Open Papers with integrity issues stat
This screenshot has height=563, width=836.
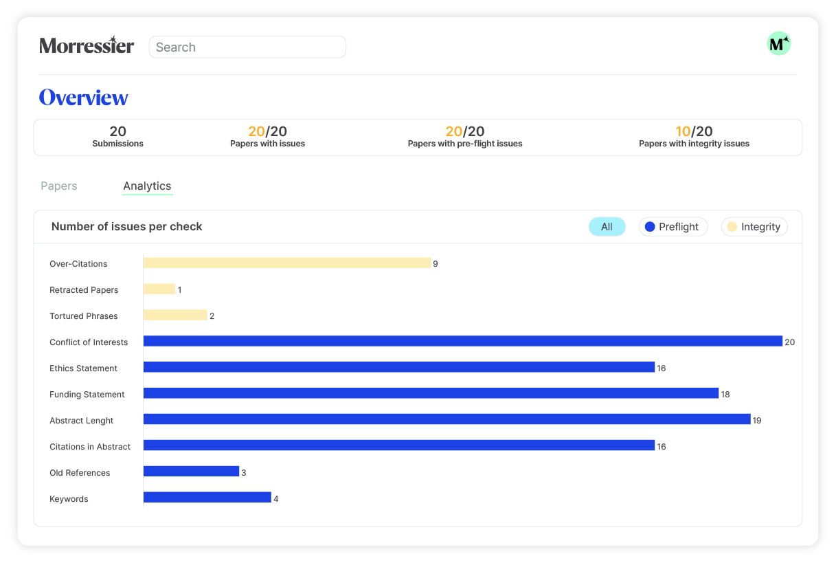694,137
